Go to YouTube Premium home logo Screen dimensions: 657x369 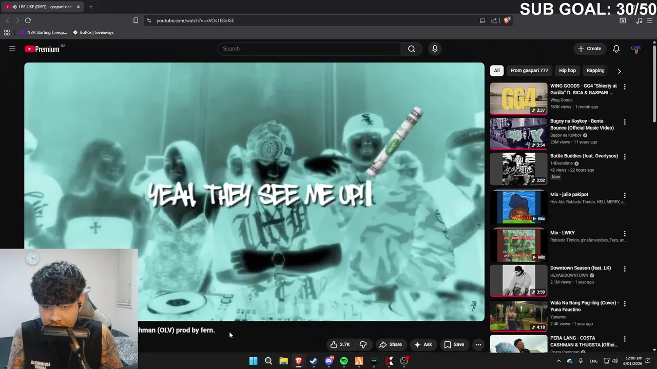tap(42, 49)
